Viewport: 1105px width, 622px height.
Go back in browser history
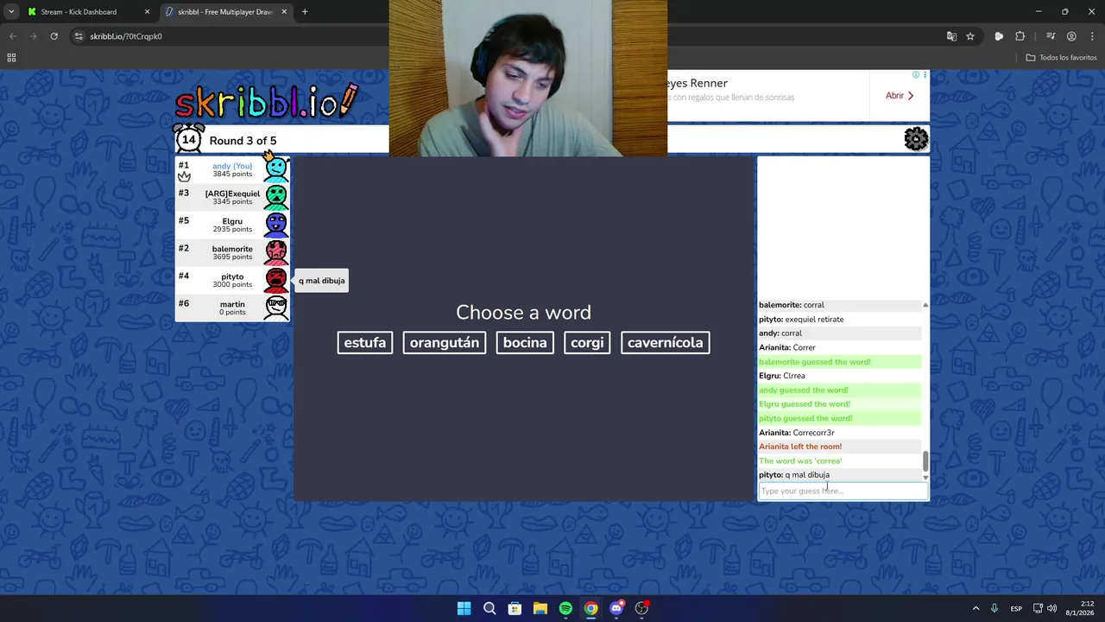coord(12,36)
